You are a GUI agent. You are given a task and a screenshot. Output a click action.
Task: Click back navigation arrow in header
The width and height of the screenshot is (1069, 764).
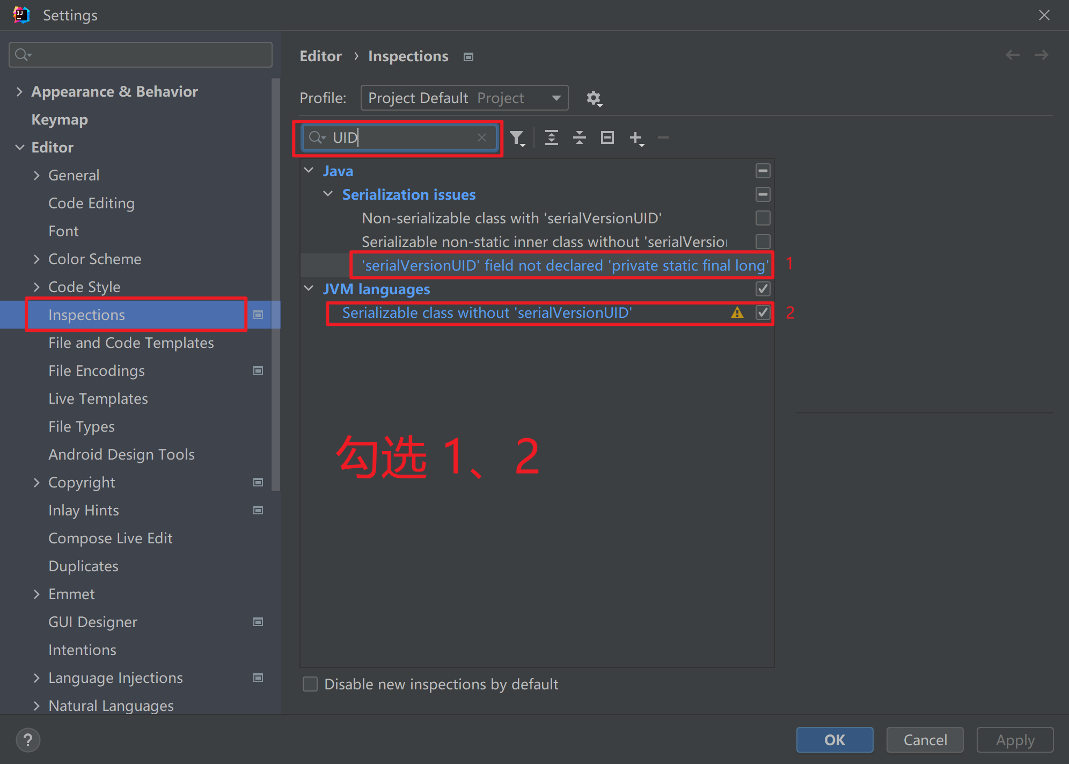click(x=1012, y=55)
